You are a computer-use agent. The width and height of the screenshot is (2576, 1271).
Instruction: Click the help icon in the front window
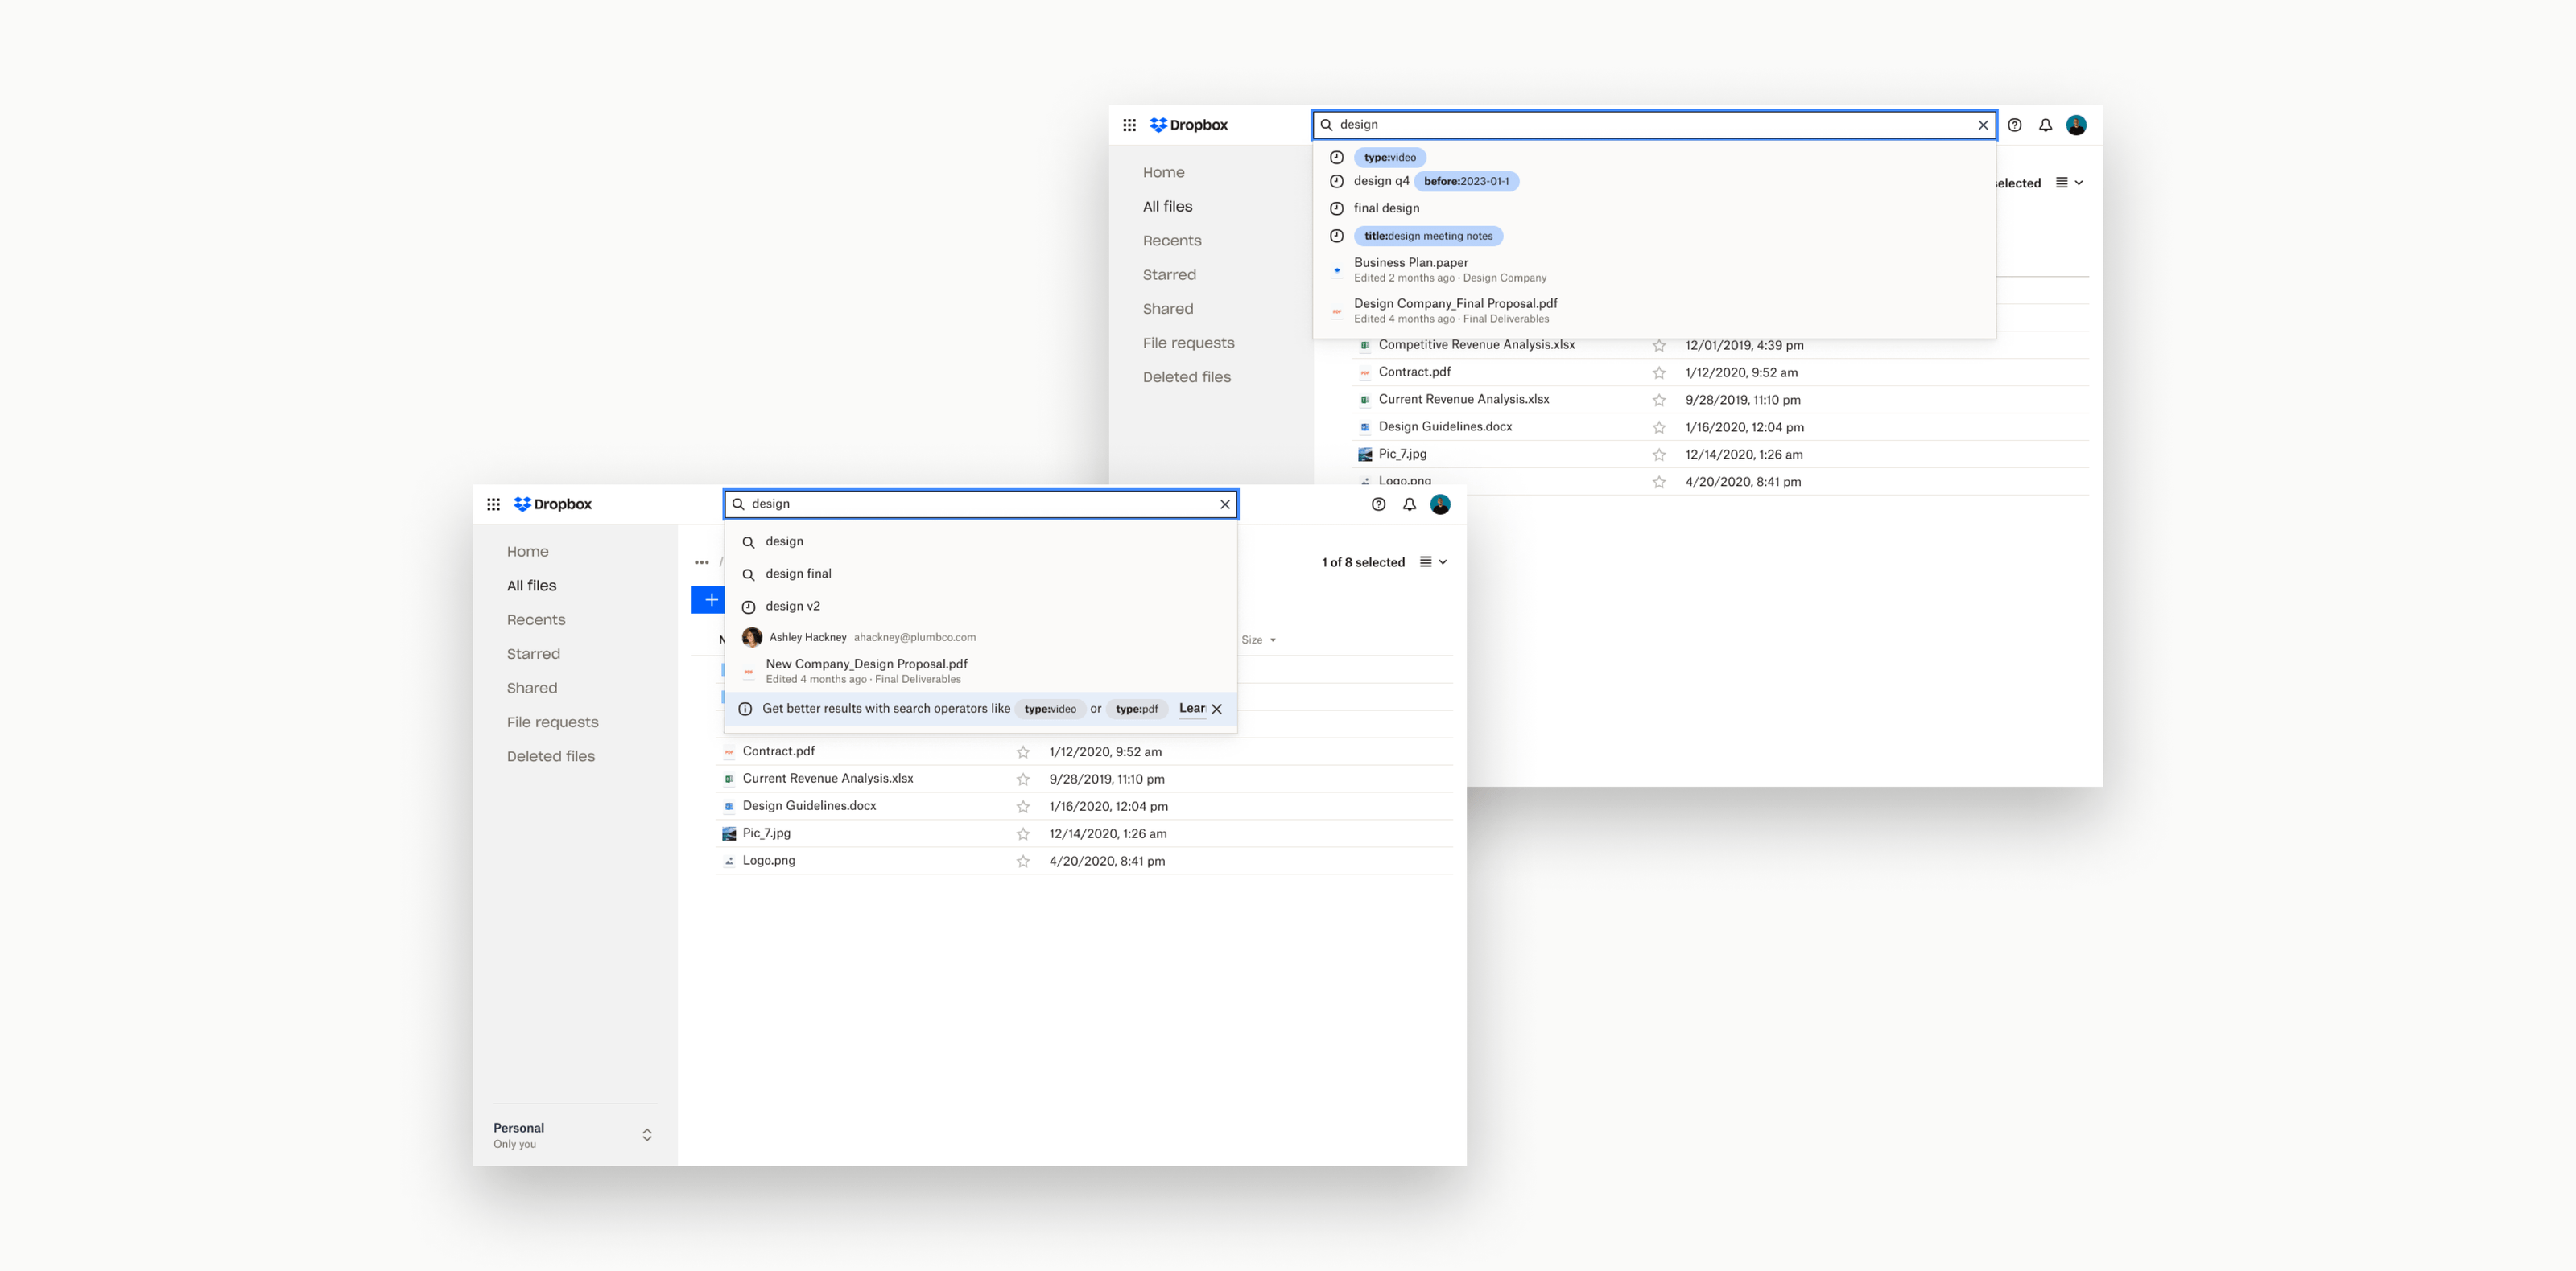(x=1378, y=504)
